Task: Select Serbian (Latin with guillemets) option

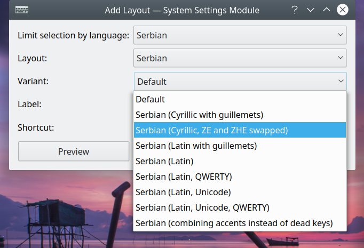Action: 240,146
